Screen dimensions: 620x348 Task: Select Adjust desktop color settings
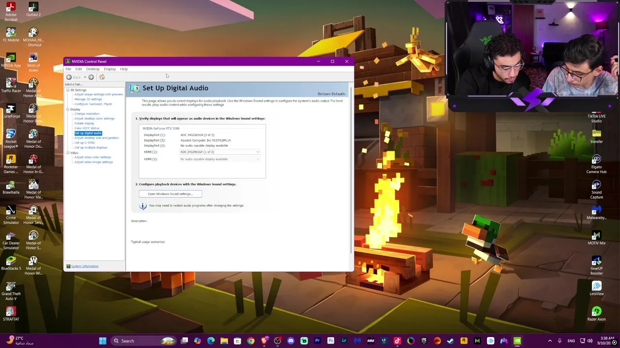[94, 118]
